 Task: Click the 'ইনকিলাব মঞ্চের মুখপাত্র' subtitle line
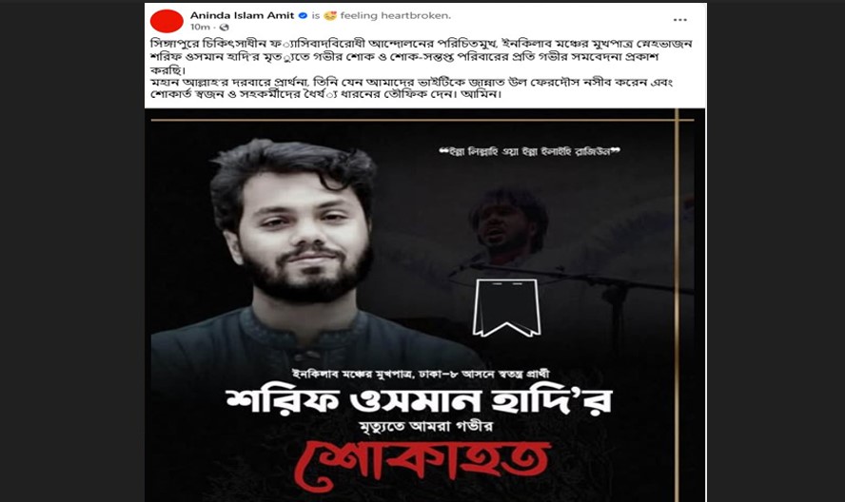click(421, 374)
